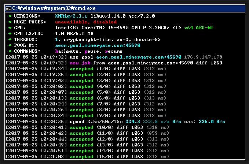Click 'CPU L2/L3:' label

pos(29,34)
